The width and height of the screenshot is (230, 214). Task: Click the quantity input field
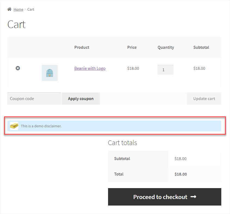coord(165,70)
